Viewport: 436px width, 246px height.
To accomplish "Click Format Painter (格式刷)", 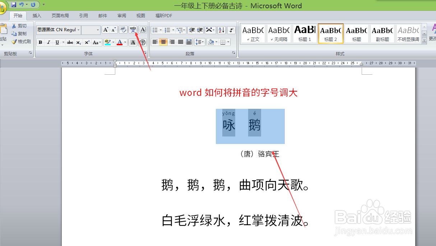I will coord(21,41).
